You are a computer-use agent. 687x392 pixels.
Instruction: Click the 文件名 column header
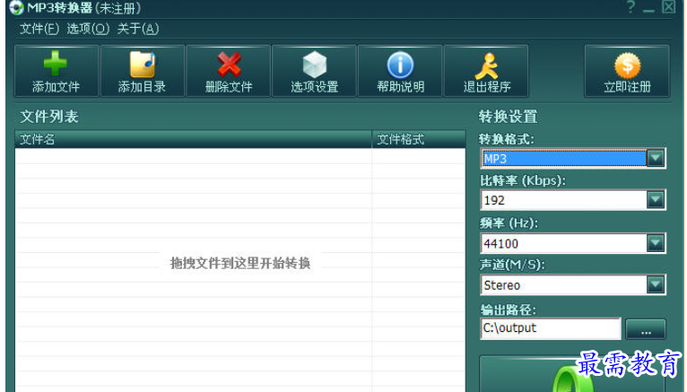[x=193, y=139]
